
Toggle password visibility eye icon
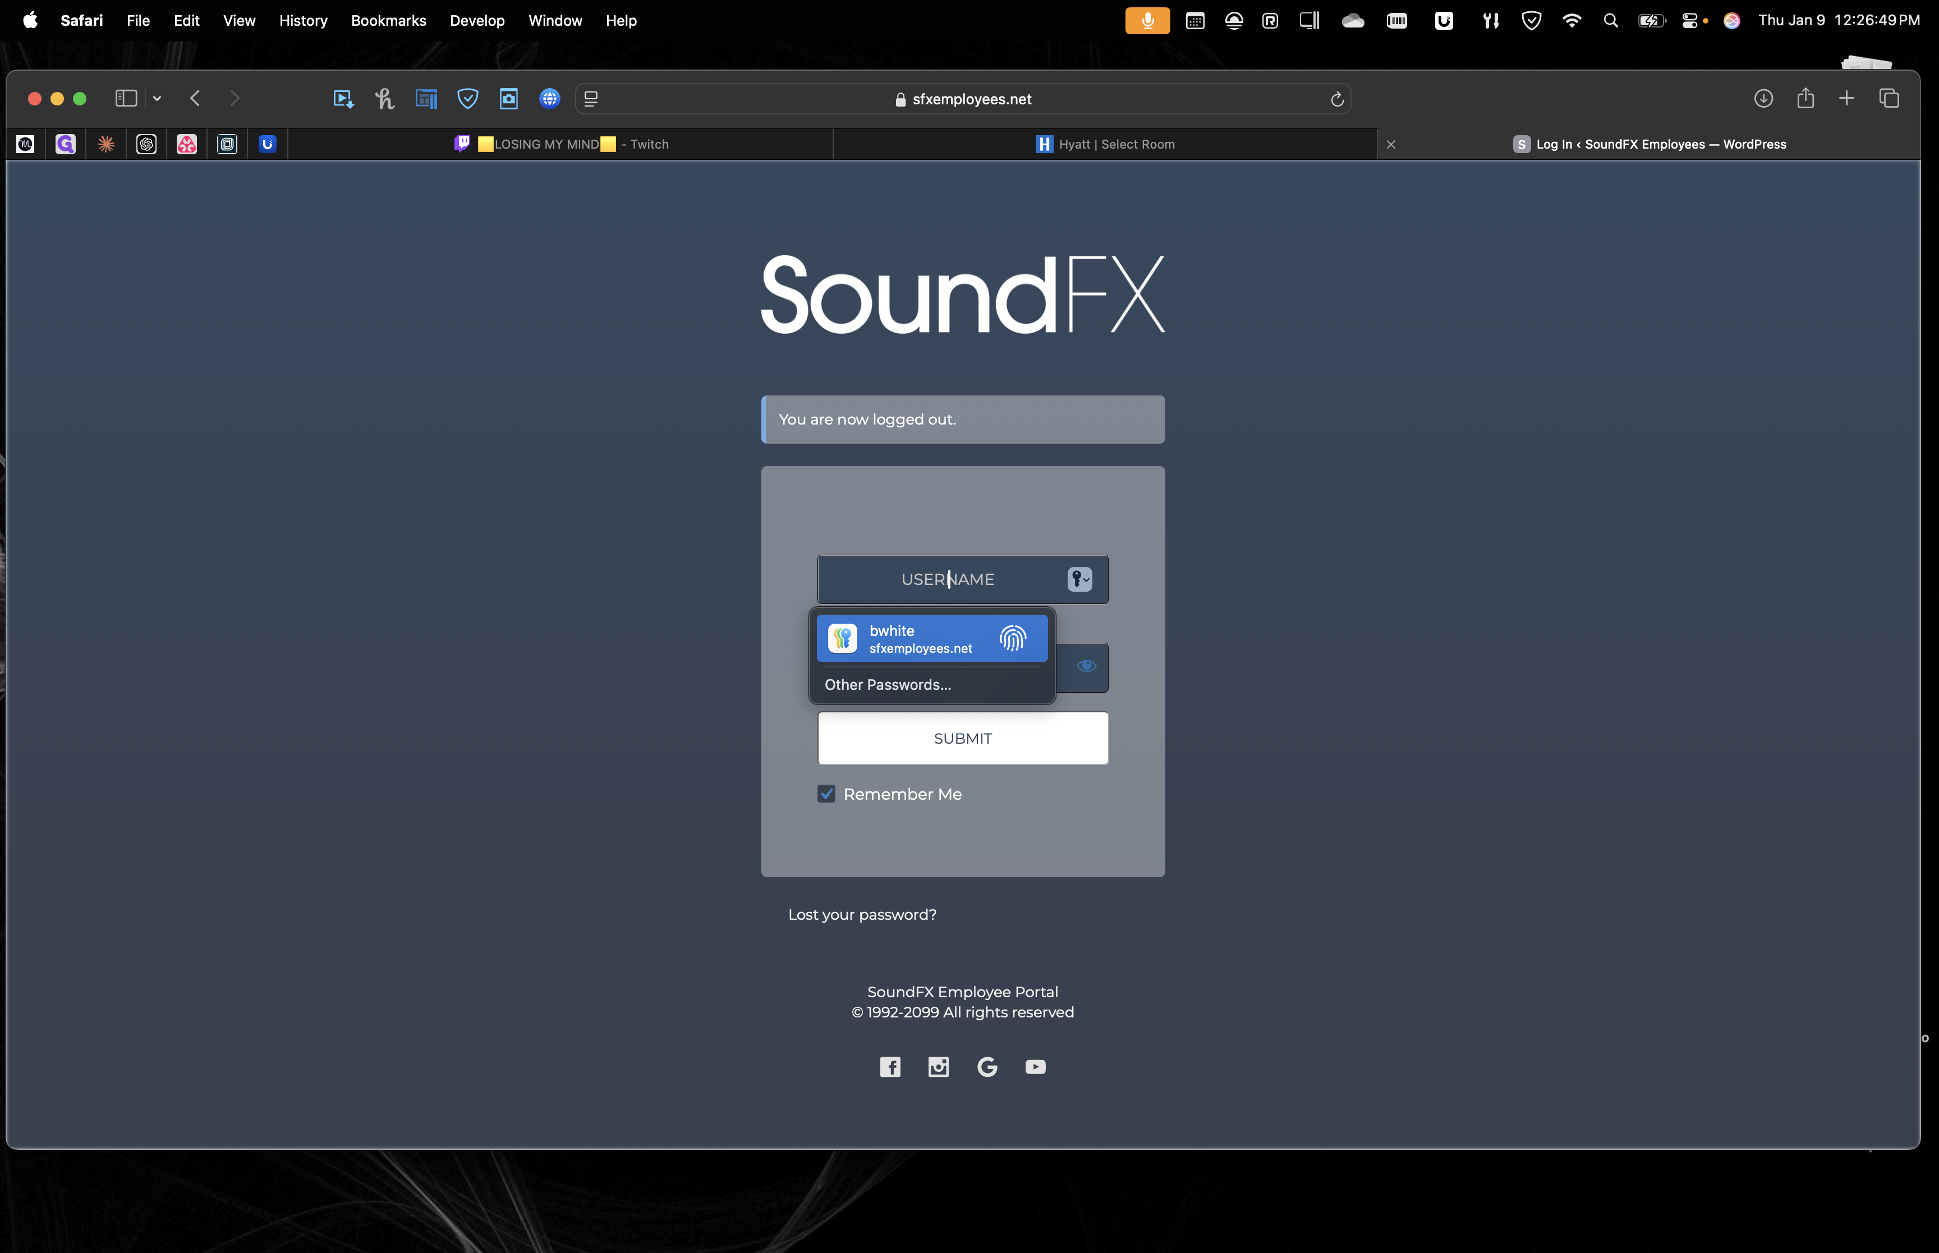point(1086,666)
